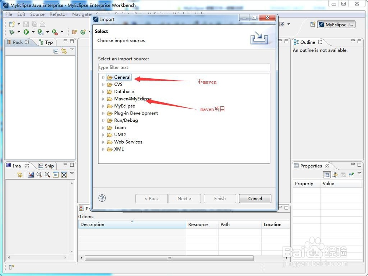The height and width of the screenshot is (276, 368).
Task: Click the Restore Default Value icon in Properties
Action: click(343, 174)
